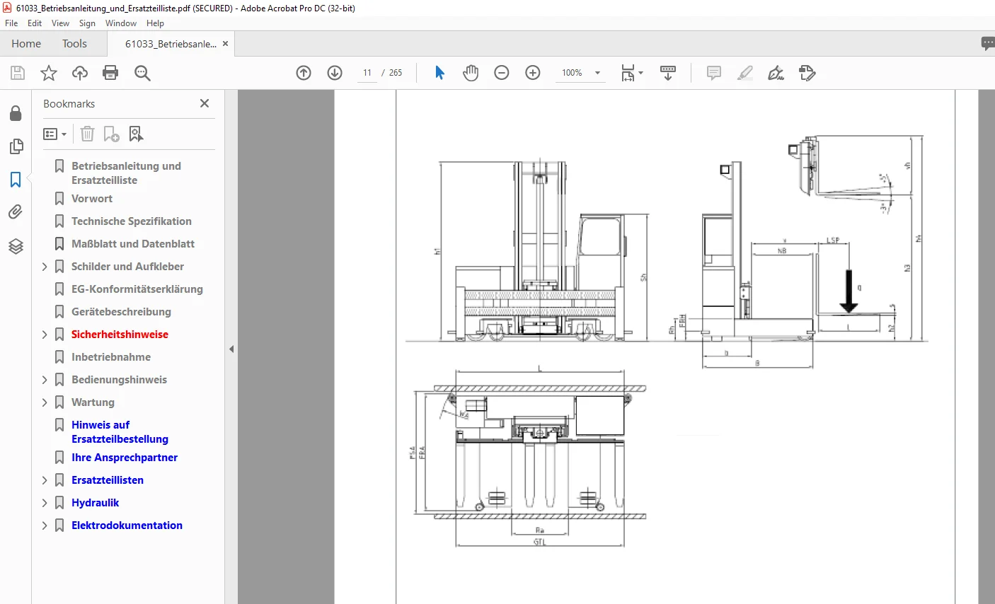Jump to Maßblatt und Datenblatt bookmark
This screenshot has height=604, width=995.
coord(133,244)
